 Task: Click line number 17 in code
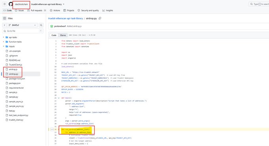tap(55, 86)
